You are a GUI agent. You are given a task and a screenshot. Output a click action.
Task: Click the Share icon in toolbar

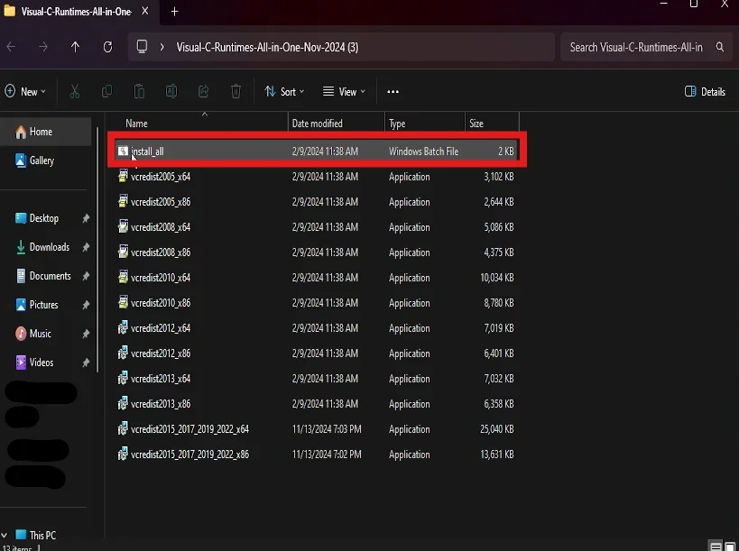tap(203, 91)
